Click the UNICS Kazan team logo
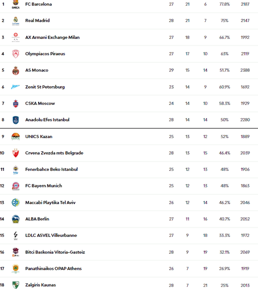 [16, 136]
